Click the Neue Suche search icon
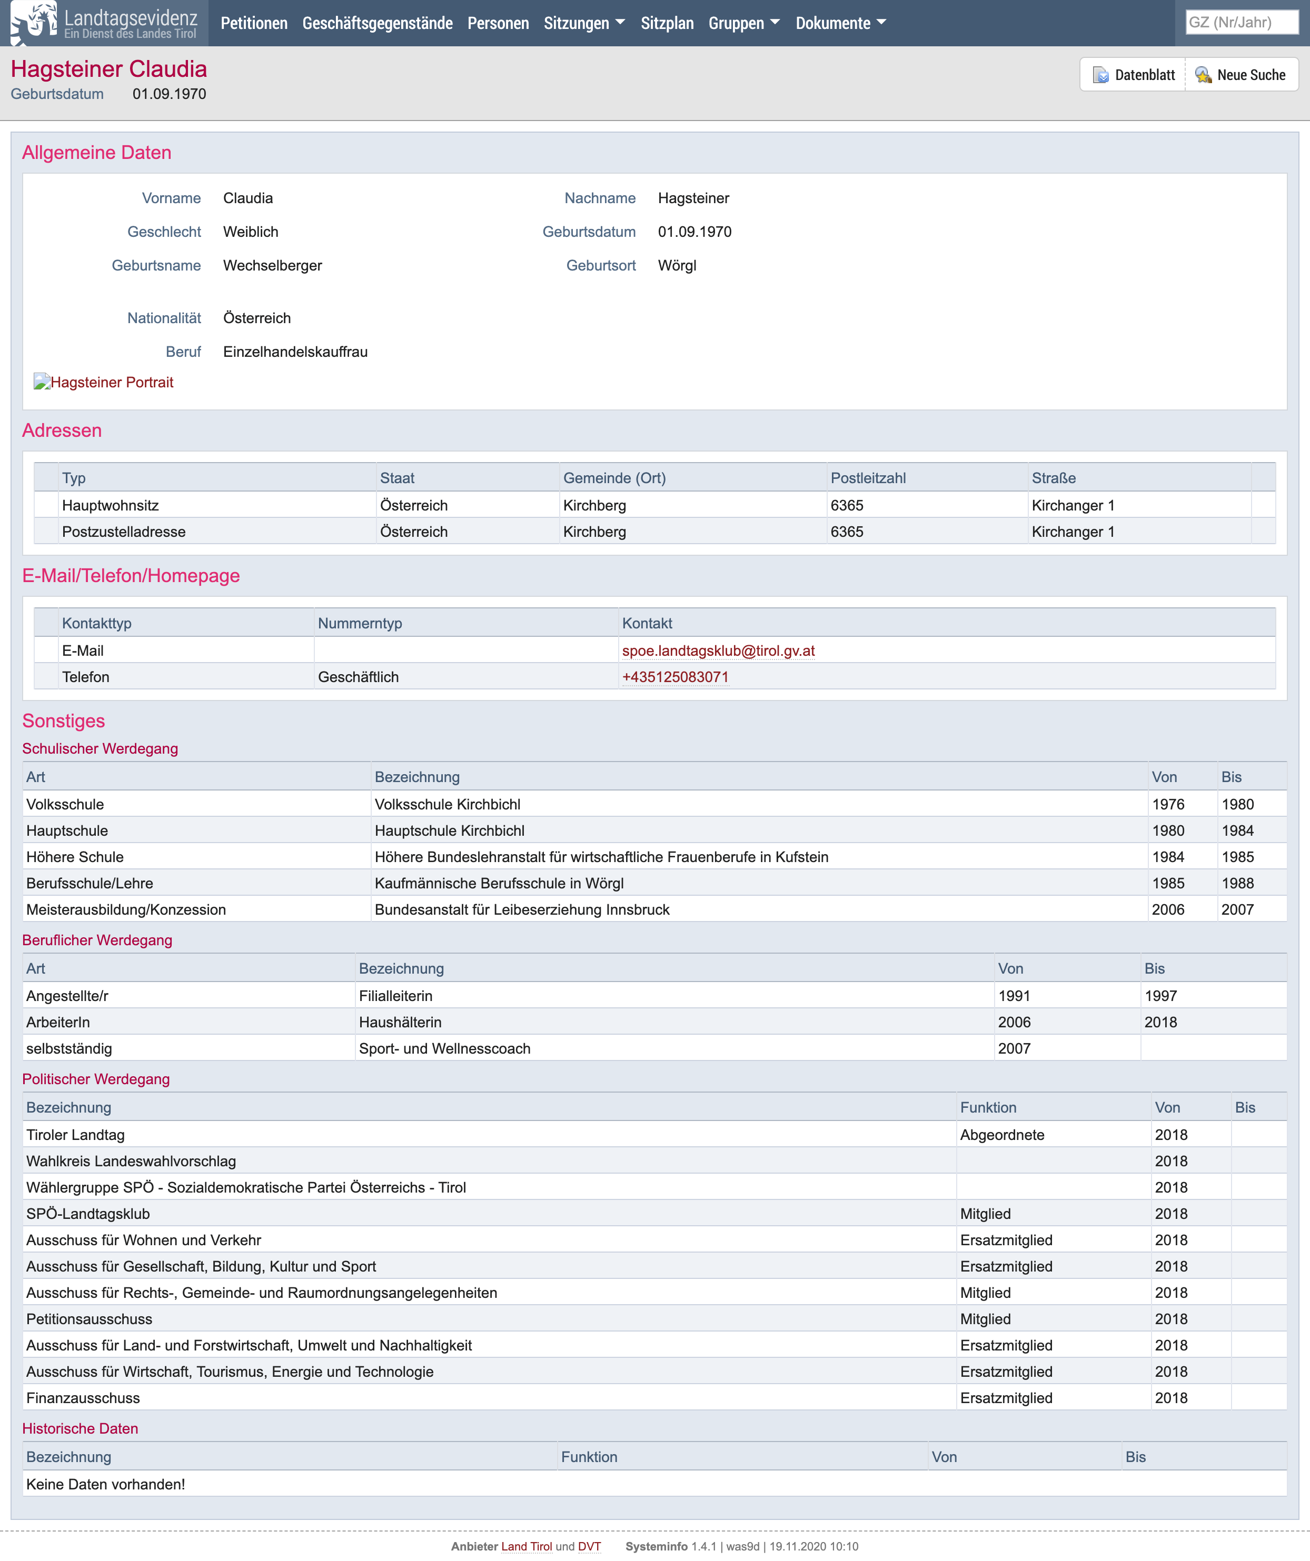Viewport: 1310px width, 1561px height. pos(1203,75)
